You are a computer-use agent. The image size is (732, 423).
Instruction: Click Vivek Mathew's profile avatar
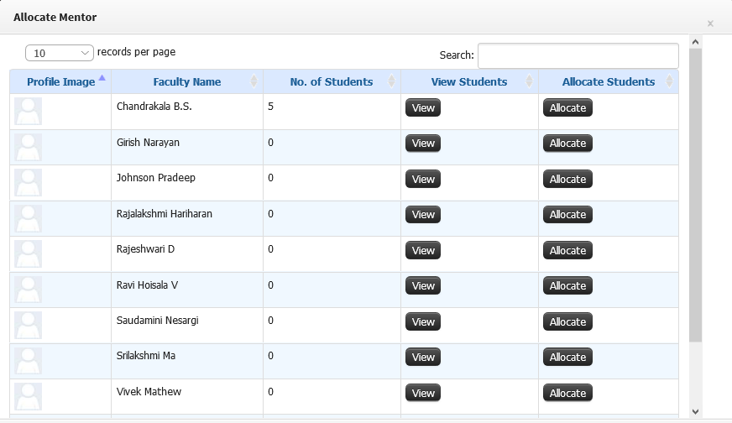tap(28, 396)
